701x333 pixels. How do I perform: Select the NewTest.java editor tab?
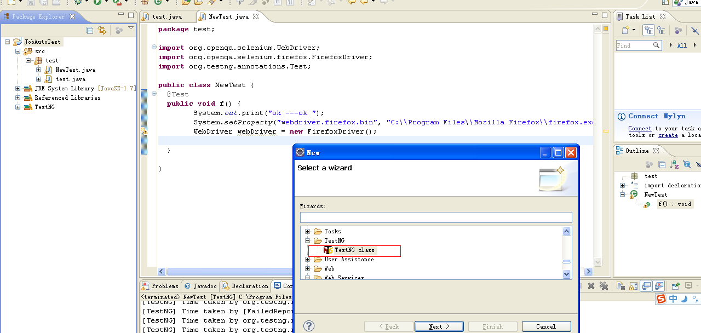tap(228, 16)
